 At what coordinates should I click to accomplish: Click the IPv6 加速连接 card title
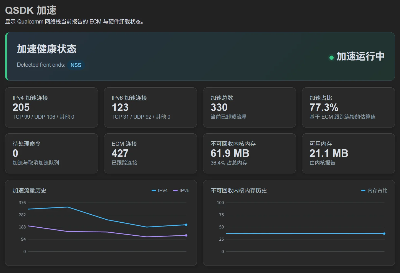tap(129, 98)
